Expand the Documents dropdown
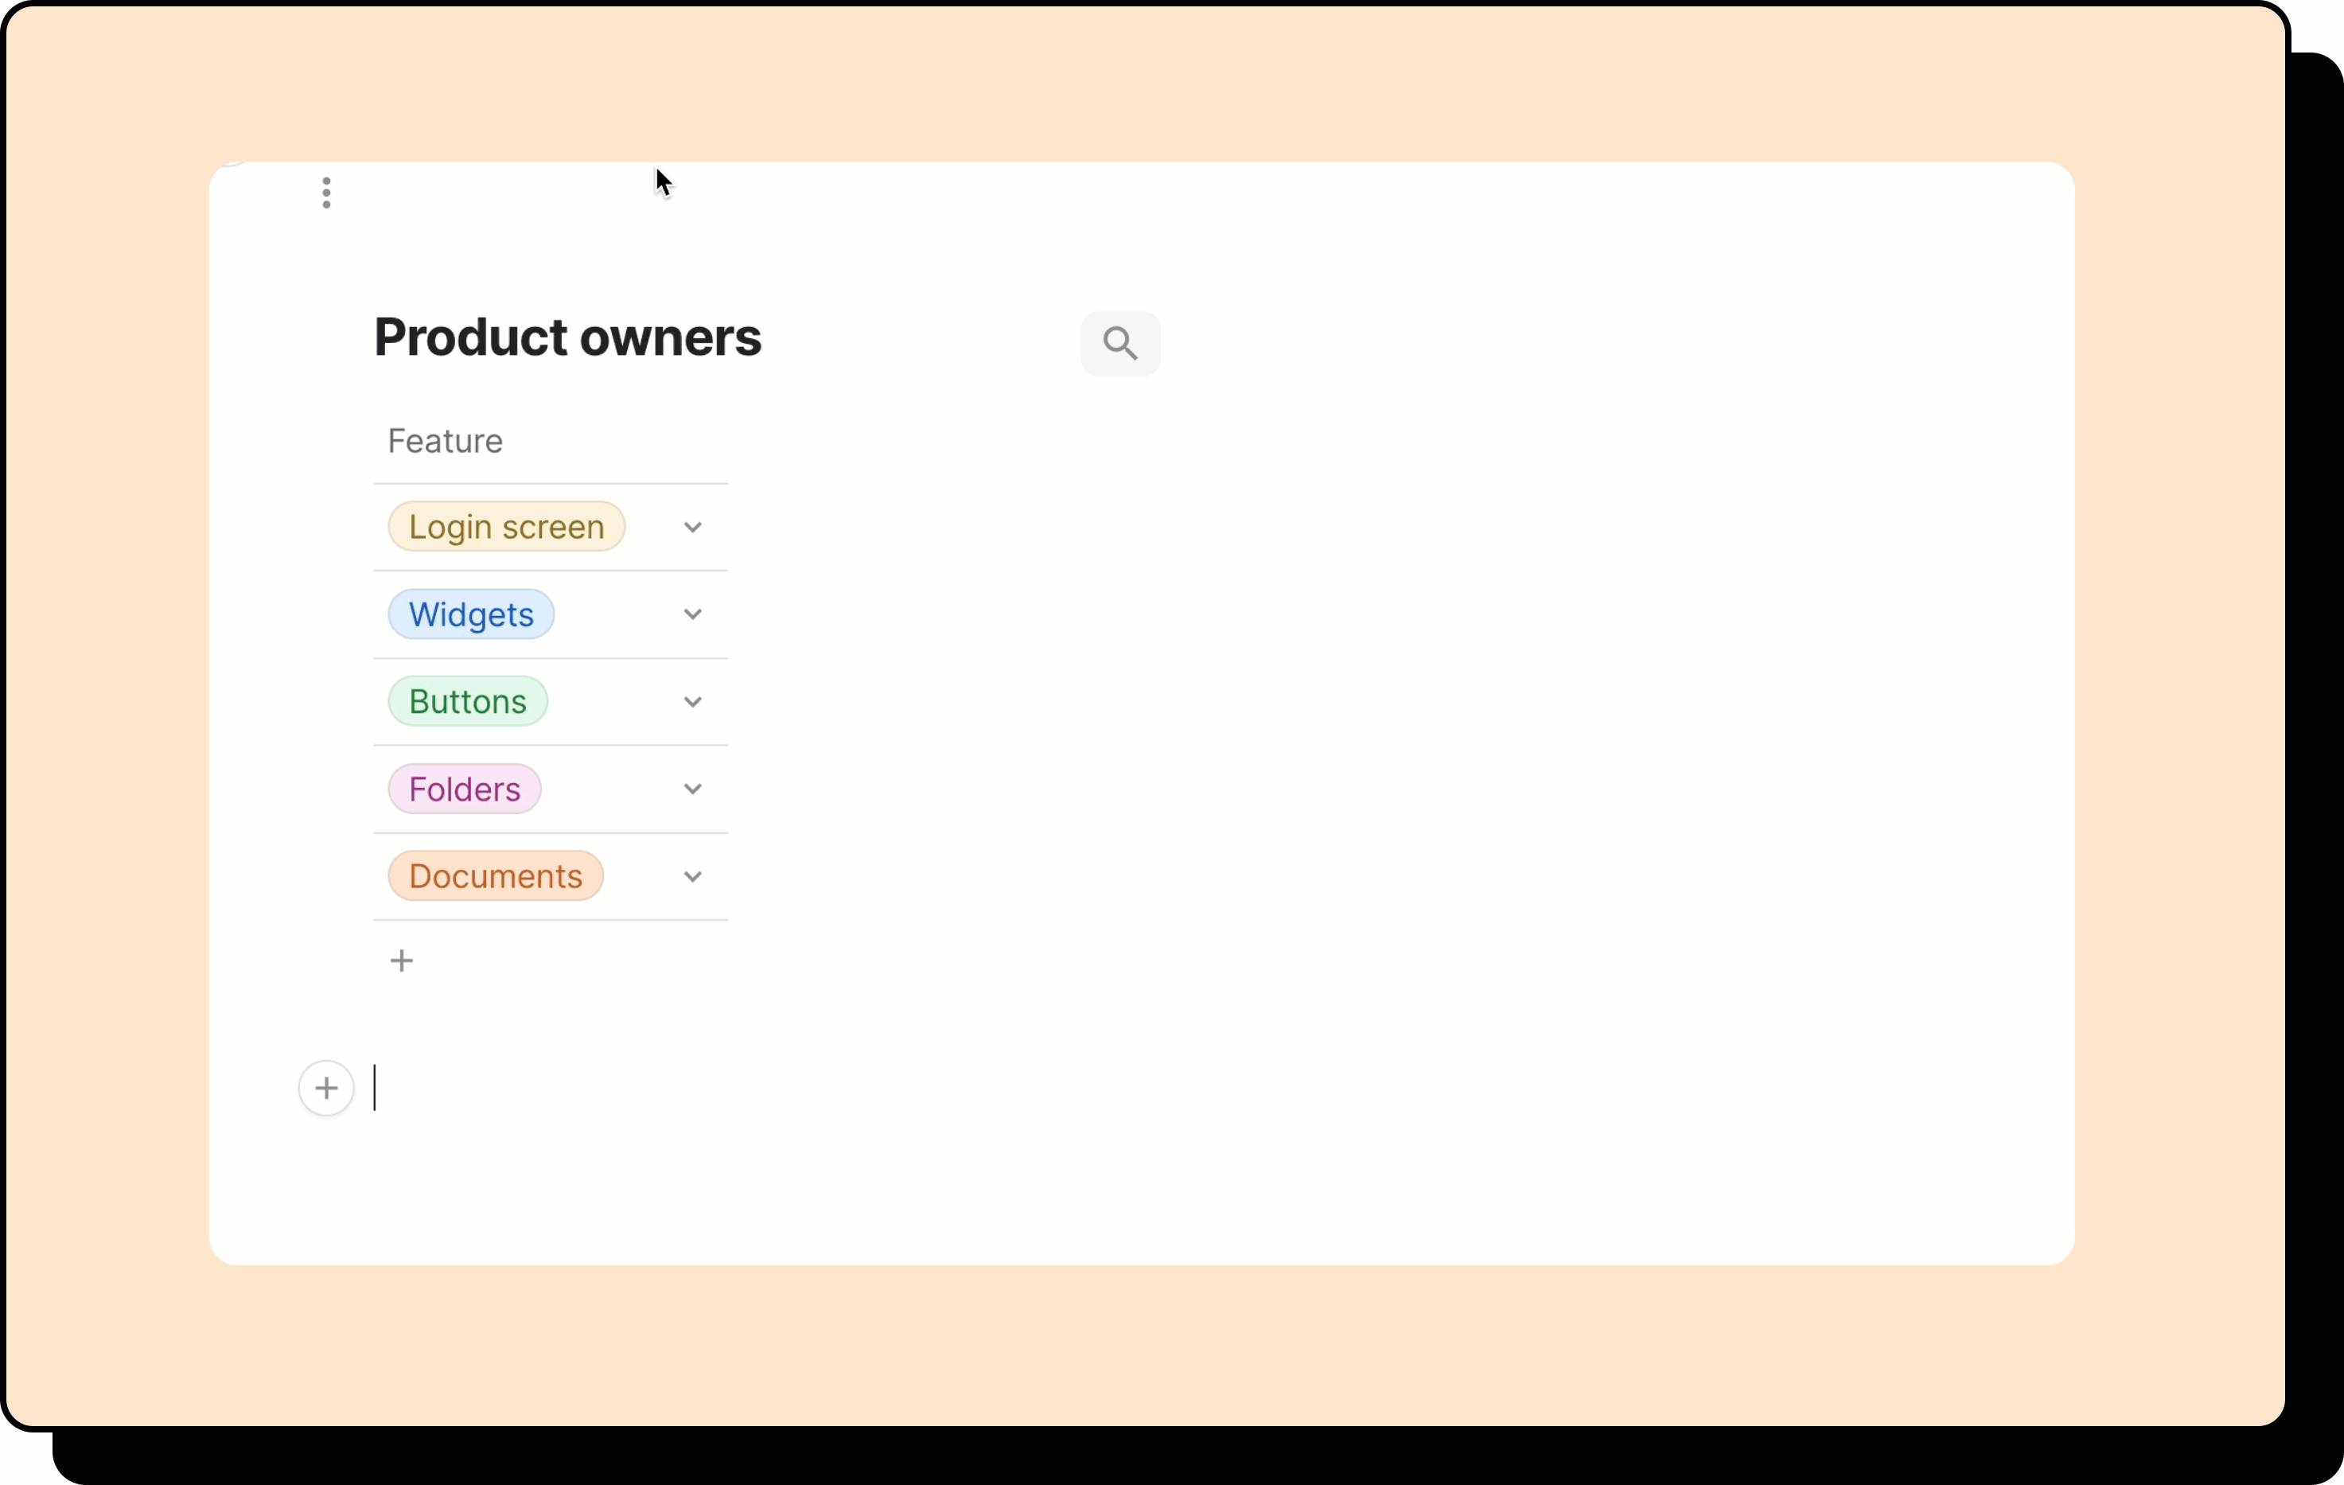The width and height of the screenshot is (2344, 1485). point(692,875)
